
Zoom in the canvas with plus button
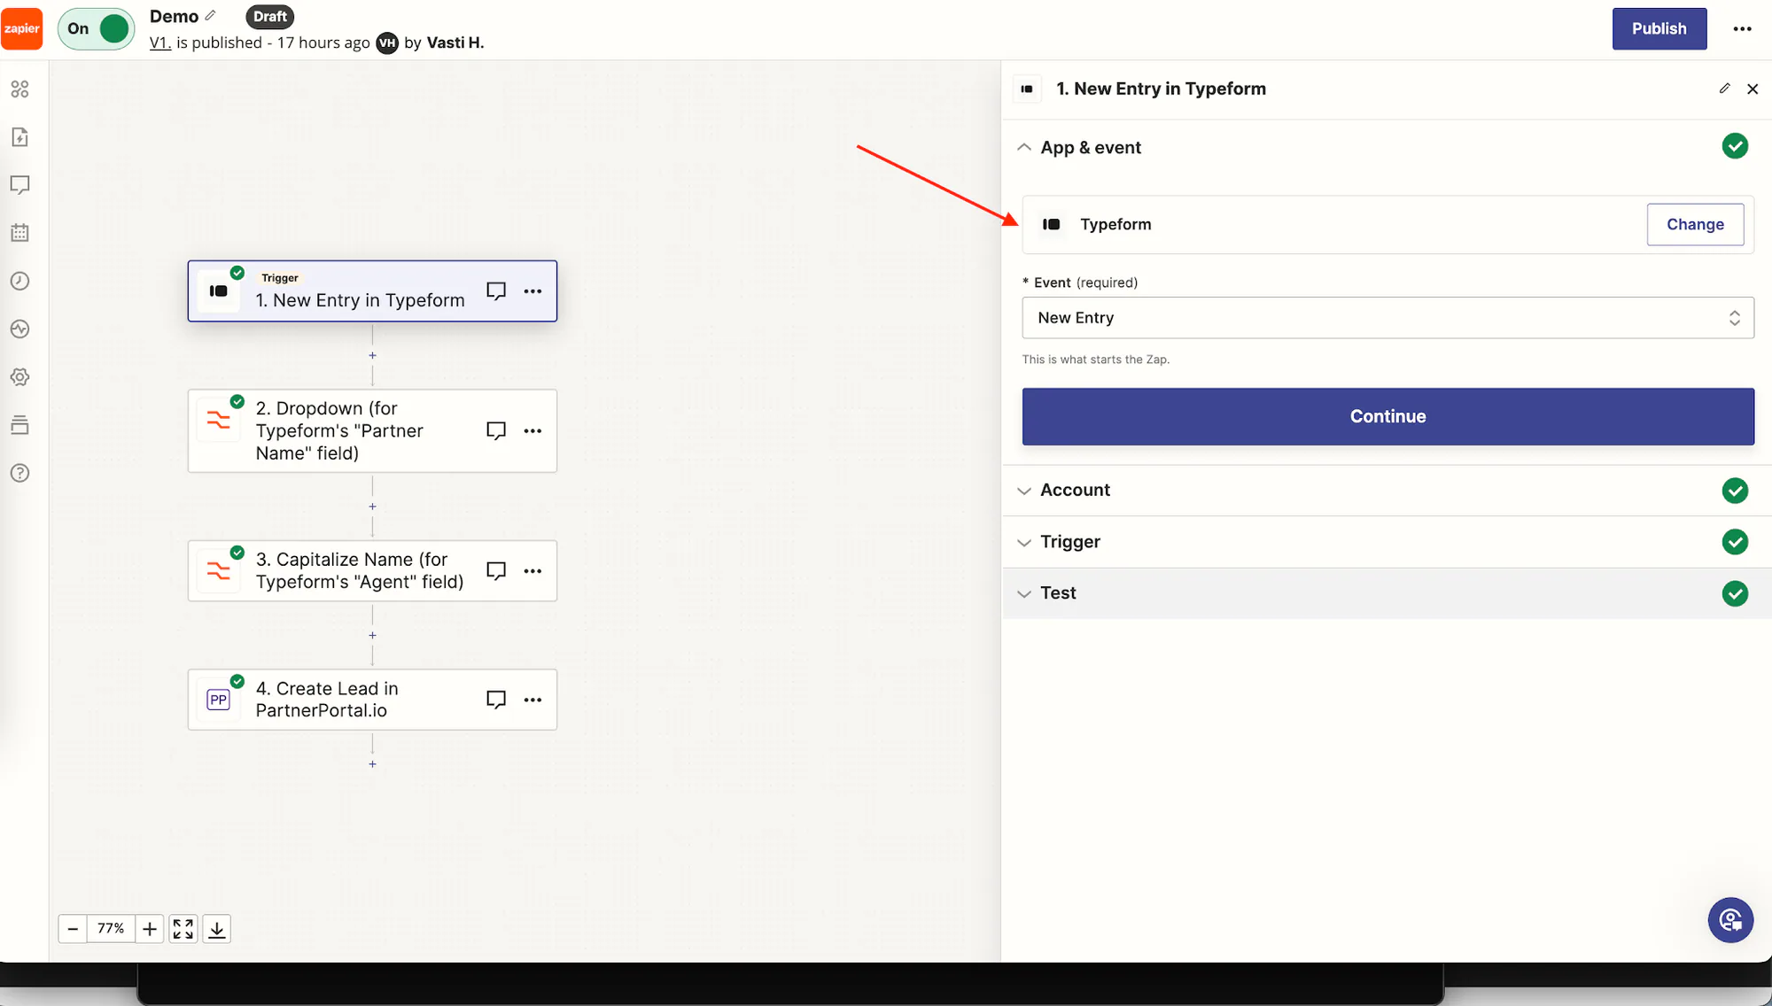pyautogui.click(x=150, y=929)
